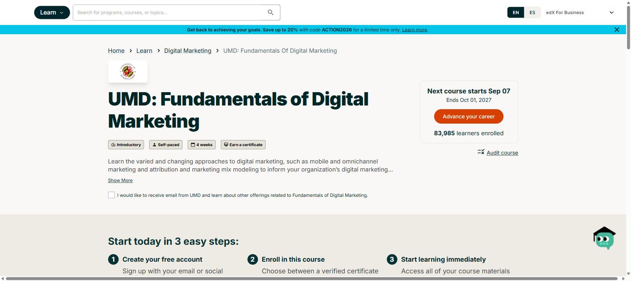Click the 4 weeks duration badge
The image size is (631, 281).
click(202, 145)
